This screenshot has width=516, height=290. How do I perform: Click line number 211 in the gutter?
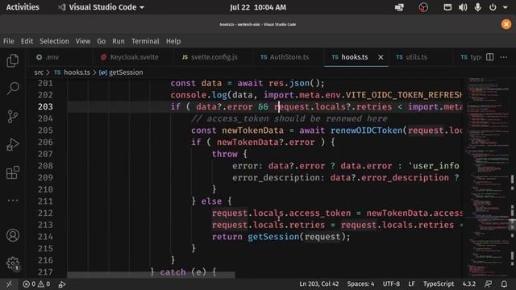tap(45, 201)
